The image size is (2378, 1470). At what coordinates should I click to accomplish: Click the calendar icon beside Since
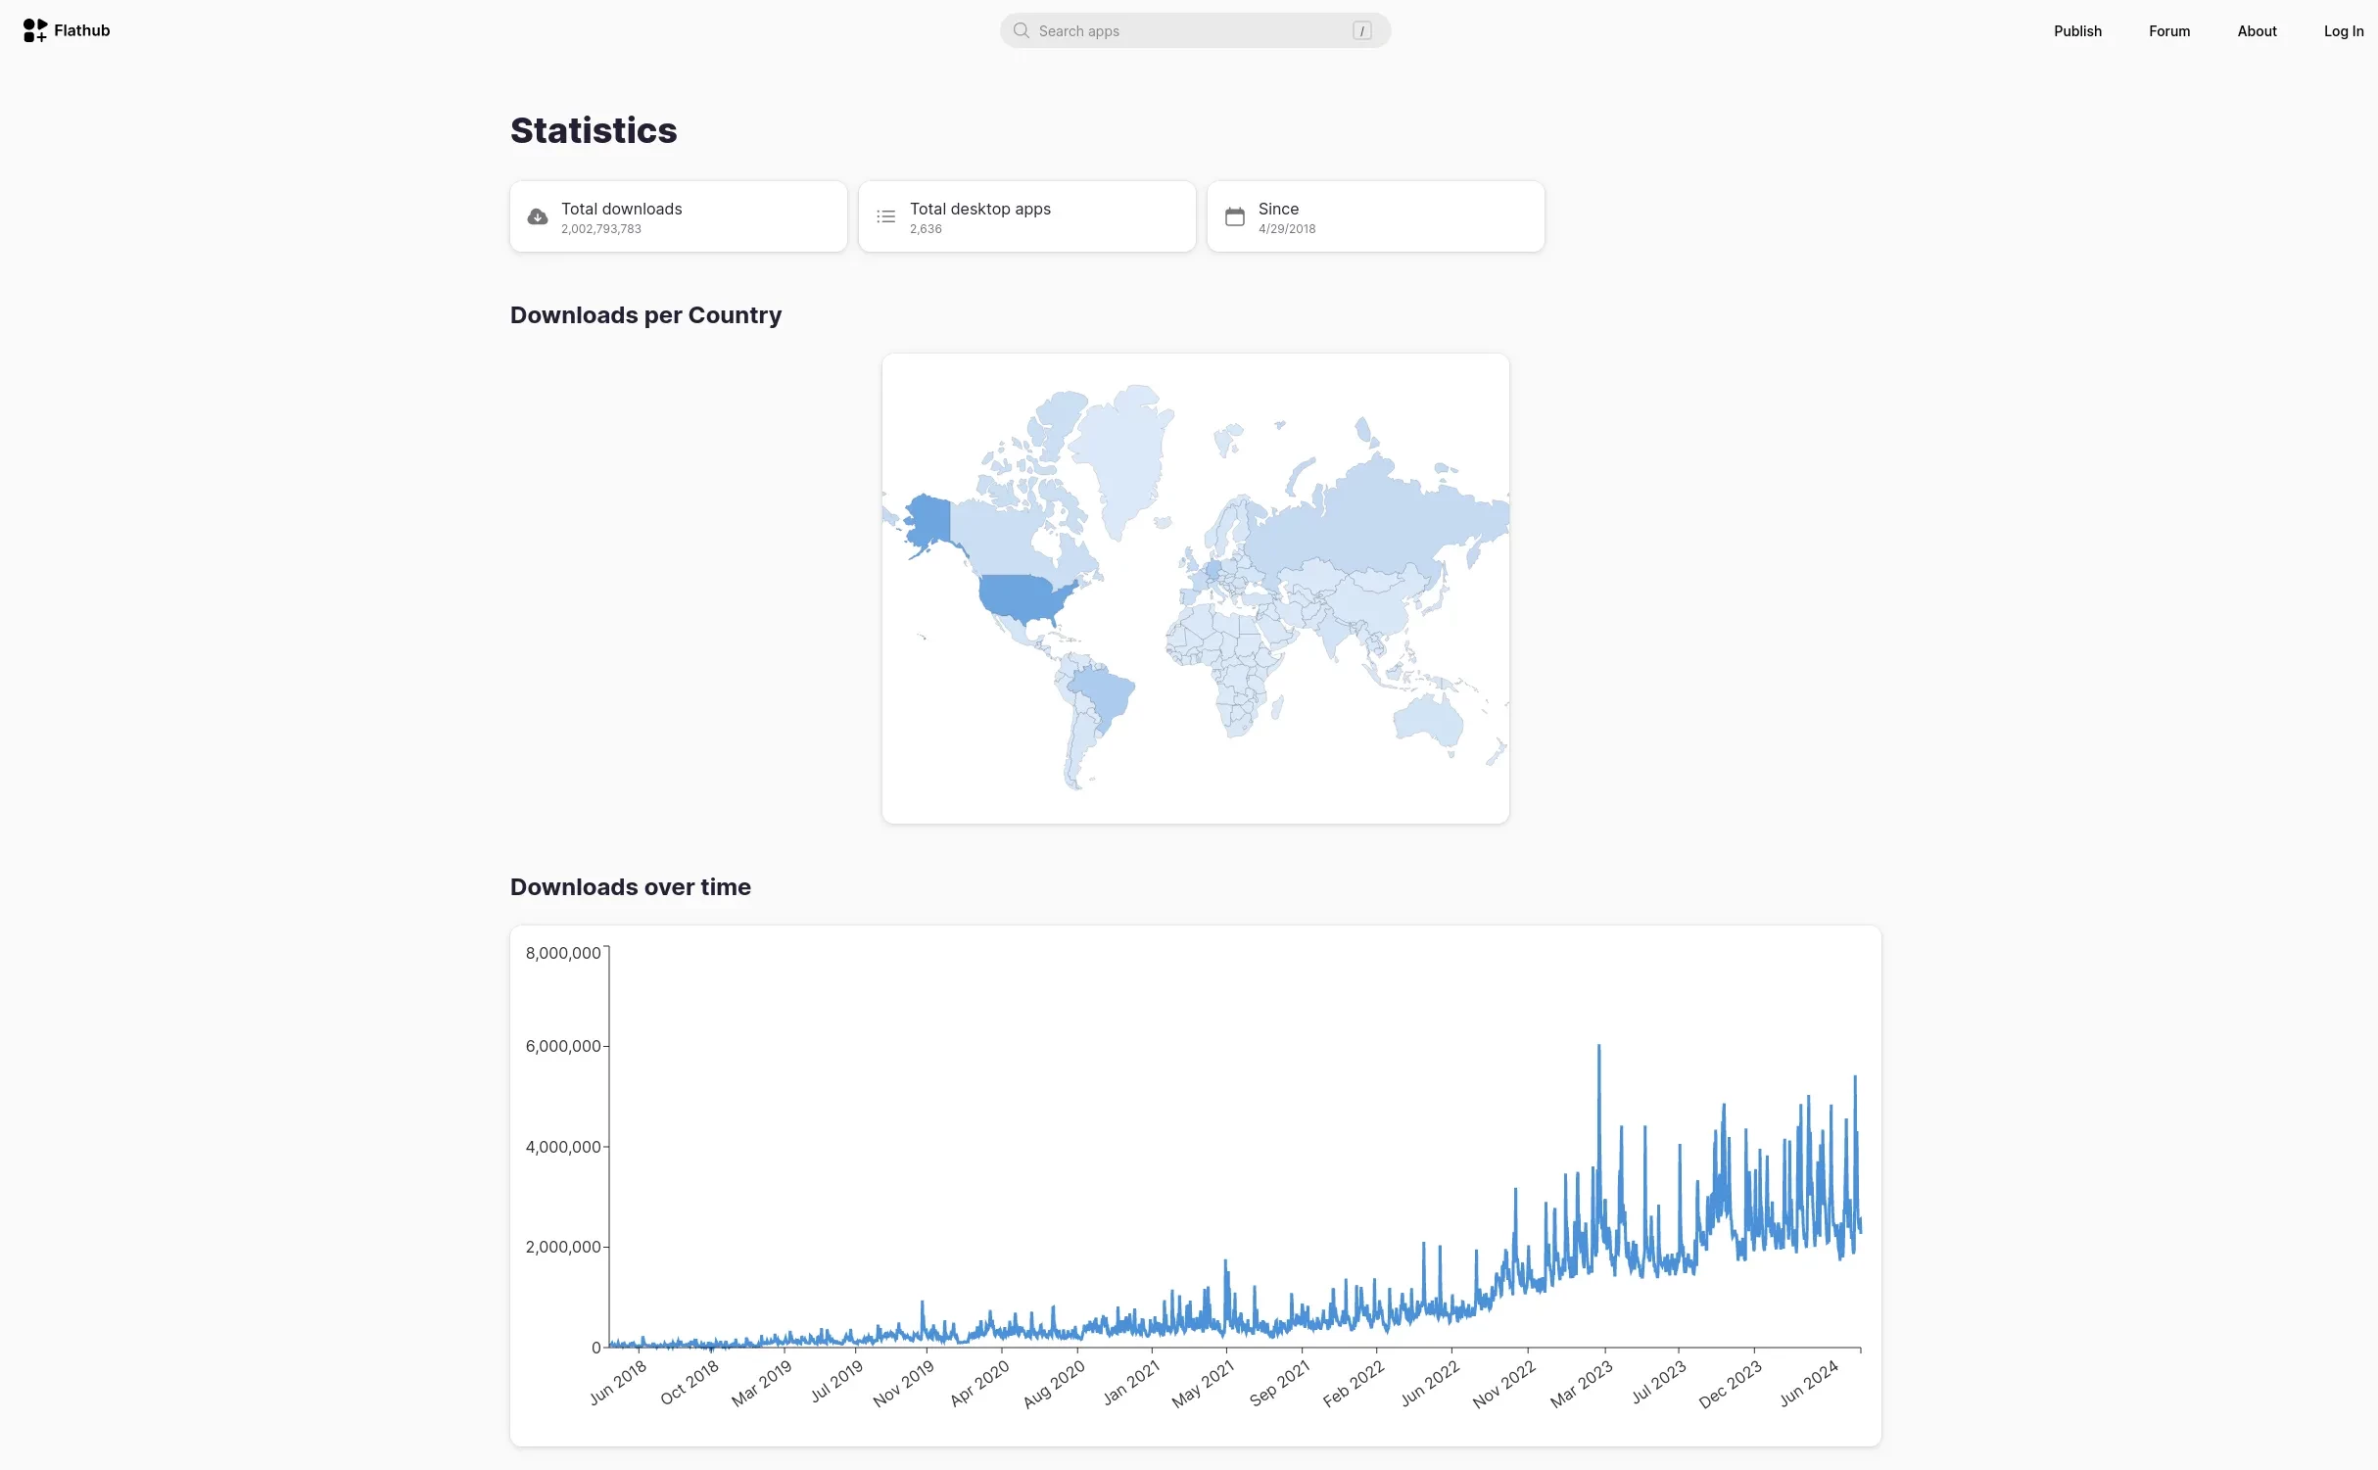pyautogui.click(x=1234, y=217)
